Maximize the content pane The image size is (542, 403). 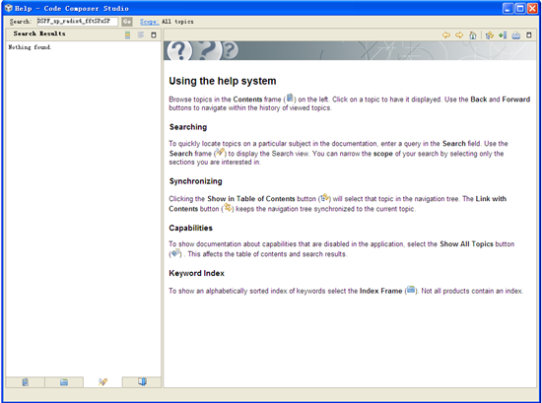(529, 34)
